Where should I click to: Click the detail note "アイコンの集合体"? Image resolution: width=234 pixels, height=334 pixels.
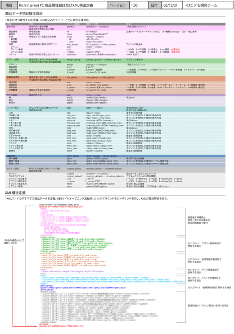(134, 44)
